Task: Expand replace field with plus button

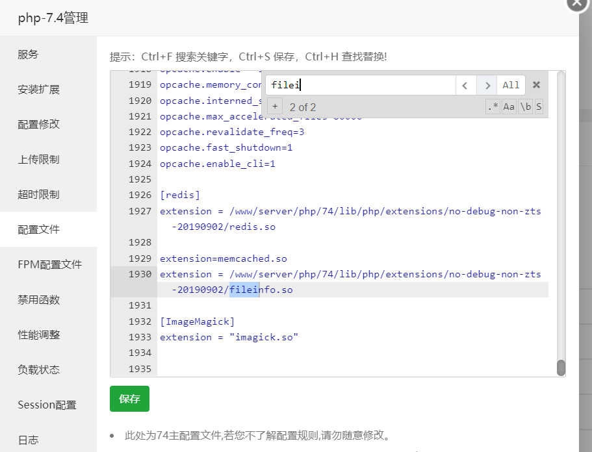Action: [x=275, y=107]
